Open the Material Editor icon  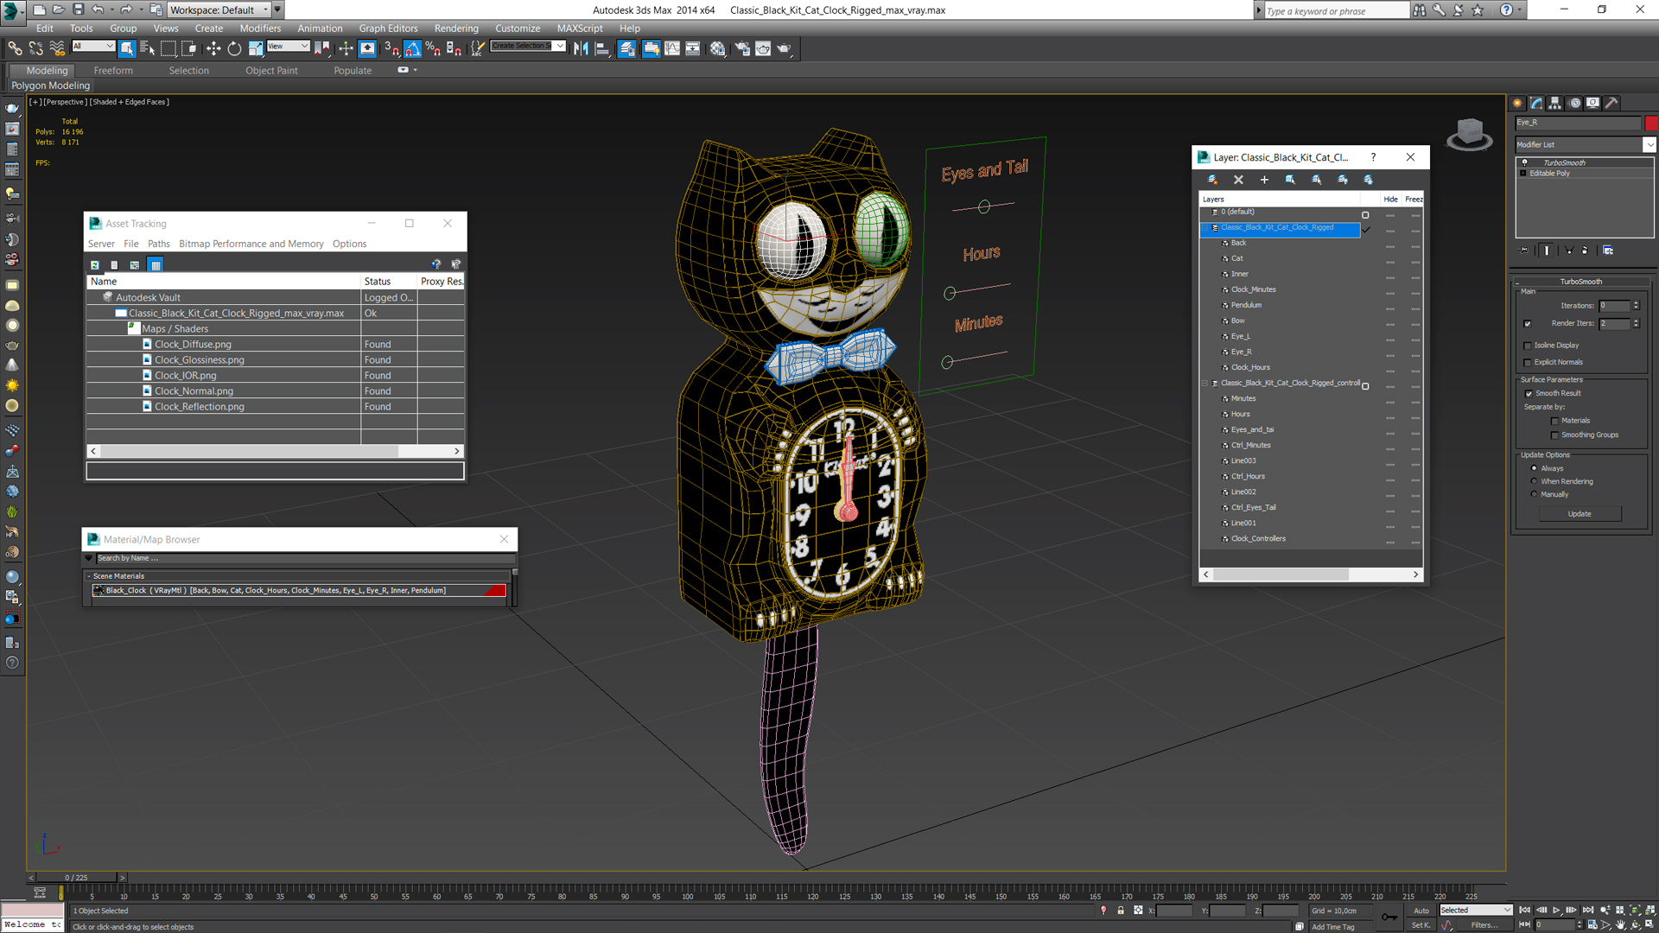click(x=718, y=48)
